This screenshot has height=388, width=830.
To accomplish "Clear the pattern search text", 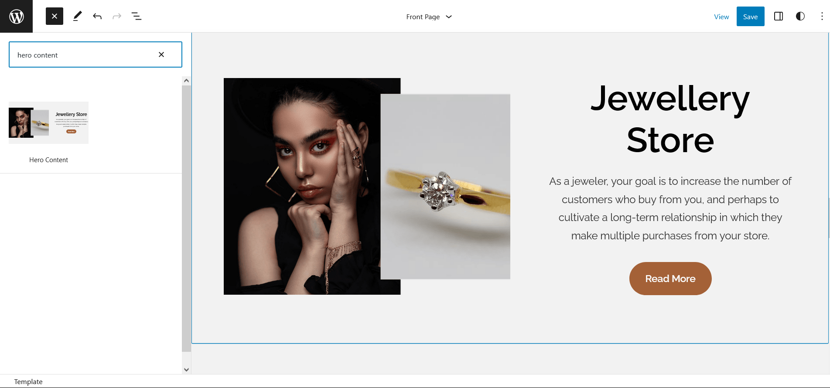I will click(161, 54).
